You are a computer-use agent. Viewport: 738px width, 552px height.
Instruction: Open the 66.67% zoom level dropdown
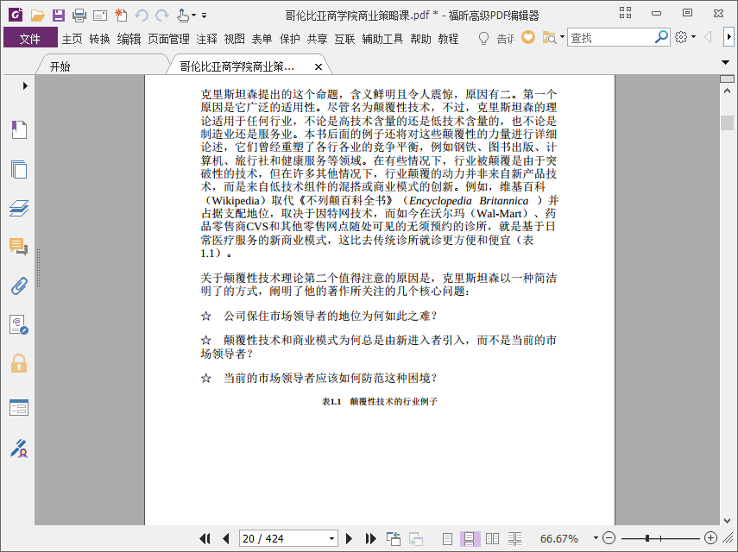(596, 538)
